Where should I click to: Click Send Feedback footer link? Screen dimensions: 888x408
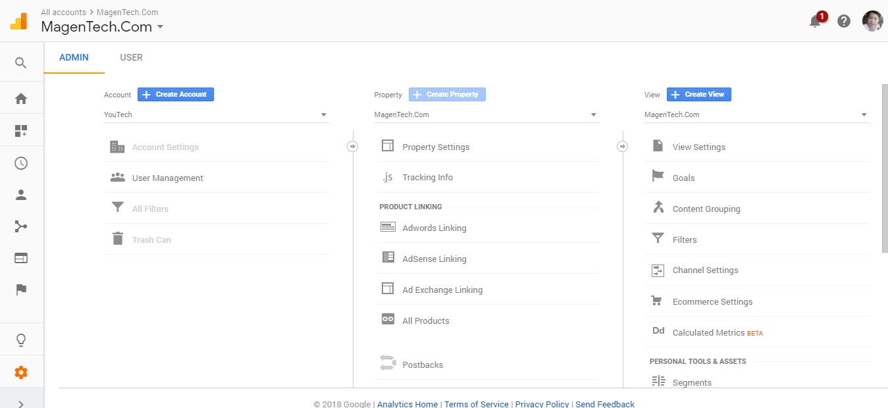605,404
